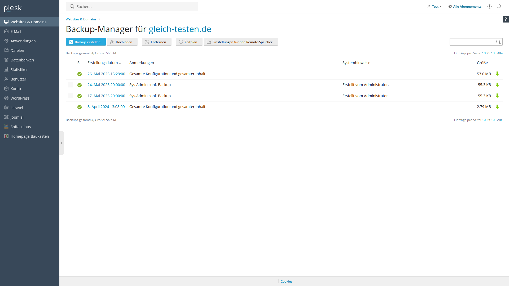The image size is (509, 286).
Task: Open the help question mark icon
Action: [x=490, y=6]
